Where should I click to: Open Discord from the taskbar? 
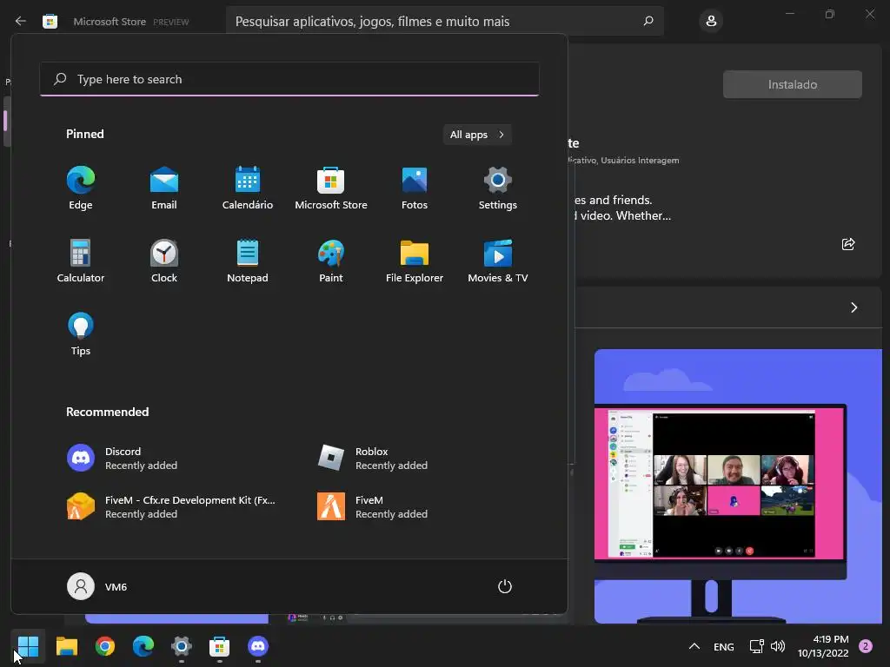tap(258, 646)
